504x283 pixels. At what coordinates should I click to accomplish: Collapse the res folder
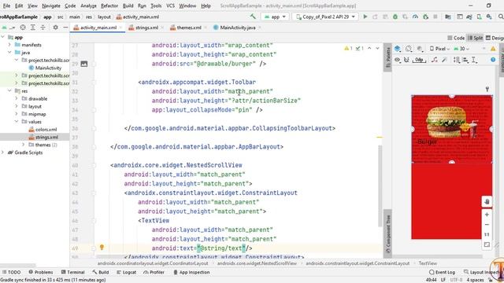(x=9, y=91)
